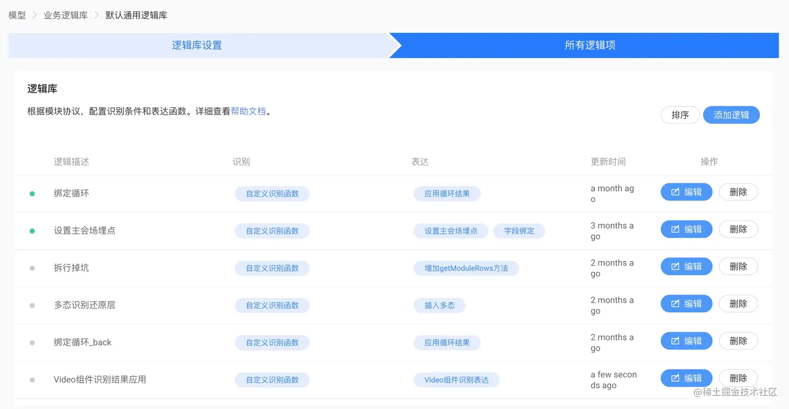The image size is (789, 409).
Task: Click the 逻辑库 section heading
Action: [42, 89]
